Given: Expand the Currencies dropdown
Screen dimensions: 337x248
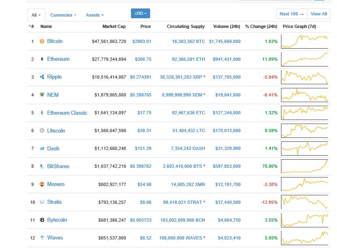Looking at the screenshot, I should [x=63, y=15].
